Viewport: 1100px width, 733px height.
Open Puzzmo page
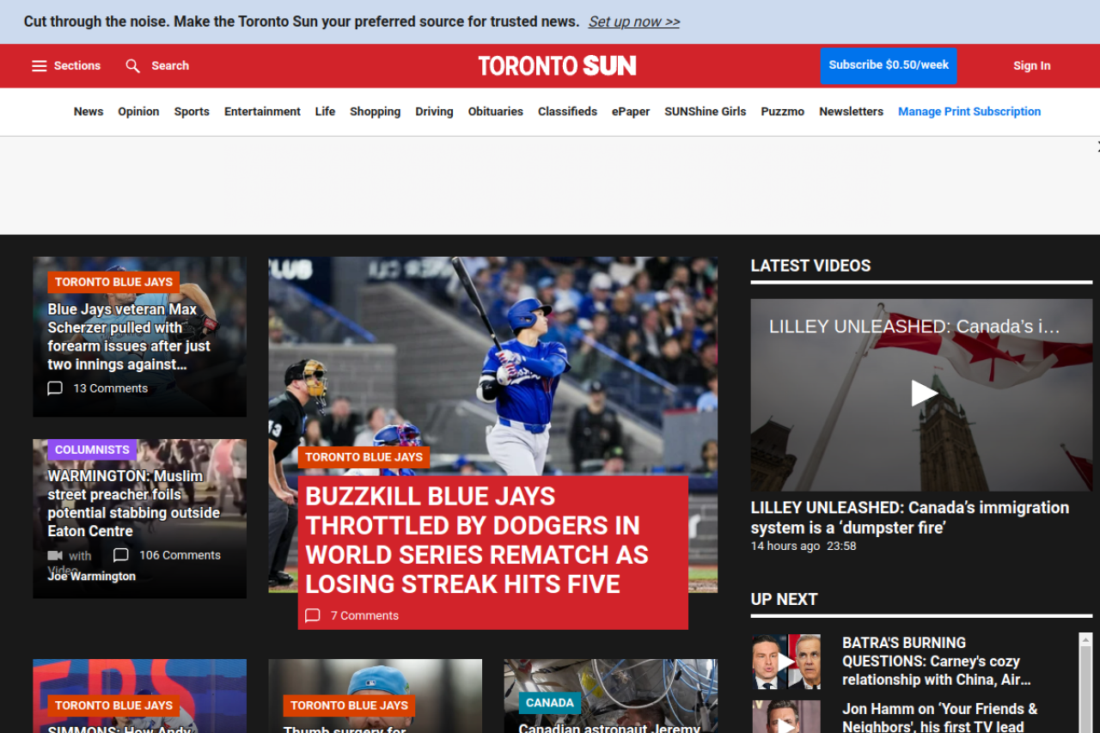(782, 112)
